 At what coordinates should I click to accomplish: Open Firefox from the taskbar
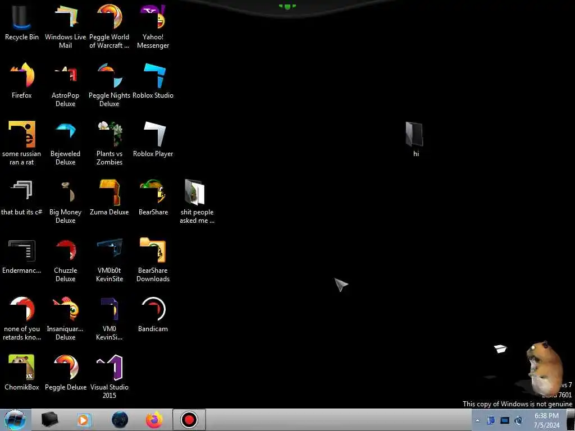tap(154, 420)
